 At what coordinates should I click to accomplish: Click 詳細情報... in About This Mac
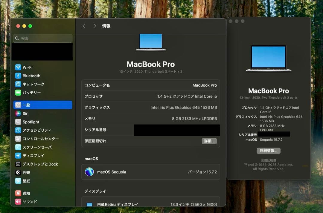(x=268, y=151)
